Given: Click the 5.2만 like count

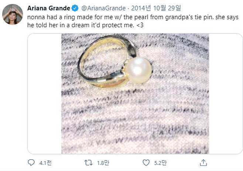Looking at the screenshot, I should click(159, 163).
